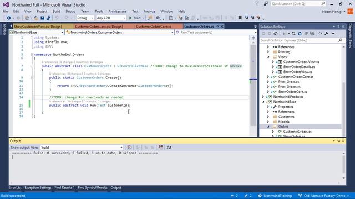This screenshot has width=355, height=199.
Task: Open the Show output from Build dropdown
Action: click(82, 148)
